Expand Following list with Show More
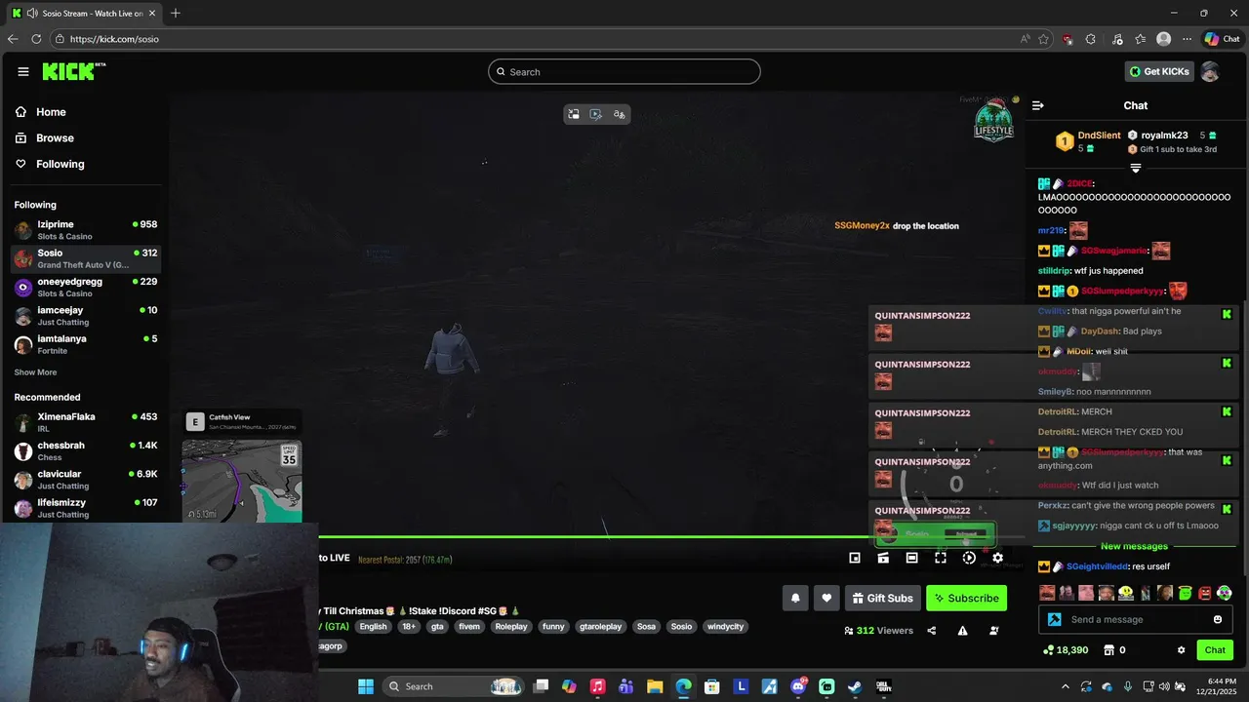This screenshot has height=702, width=1249. click(x=35, y=372)
